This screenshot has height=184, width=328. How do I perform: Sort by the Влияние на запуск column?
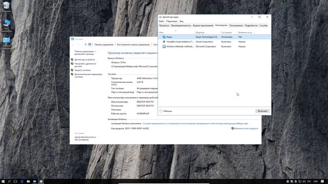246,32
